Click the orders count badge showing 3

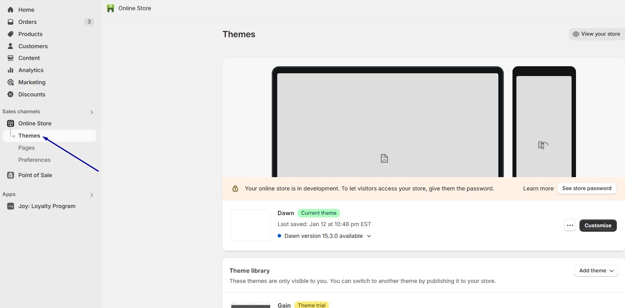[89, 22]
